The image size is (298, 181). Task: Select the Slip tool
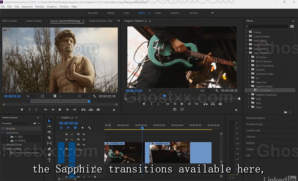pos(49,143)
